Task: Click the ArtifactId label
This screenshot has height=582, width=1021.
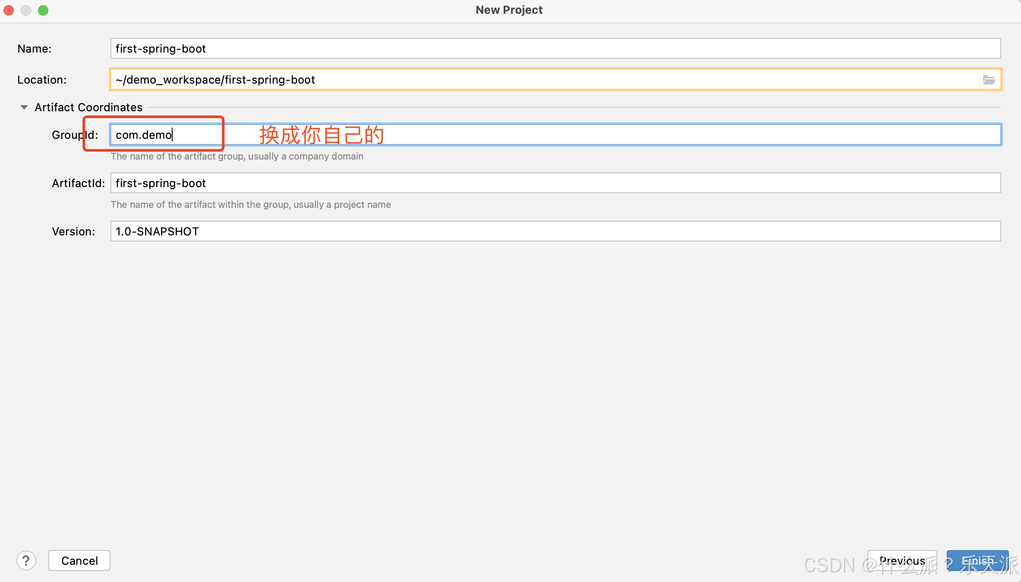Action: tap(78, 183)
